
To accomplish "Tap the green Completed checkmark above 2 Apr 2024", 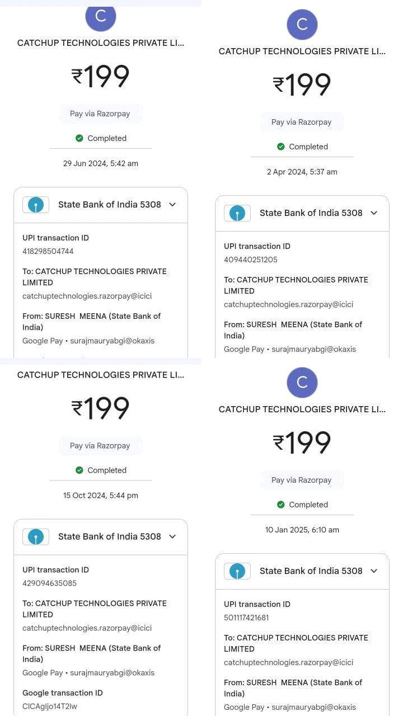I will pyautogui.click(x=281, y=147).
